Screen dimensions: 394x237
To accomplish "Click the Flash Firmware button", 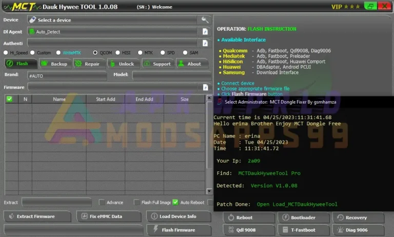I will coord(179,230).
